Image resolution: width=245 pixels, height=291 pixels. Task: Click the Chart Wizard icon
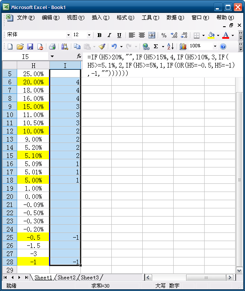[x=183, y=46]
